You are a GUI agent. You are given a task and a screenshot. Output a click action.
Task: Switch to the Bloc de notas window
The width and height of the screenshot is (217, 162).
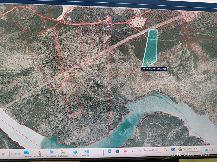[150, 150]
